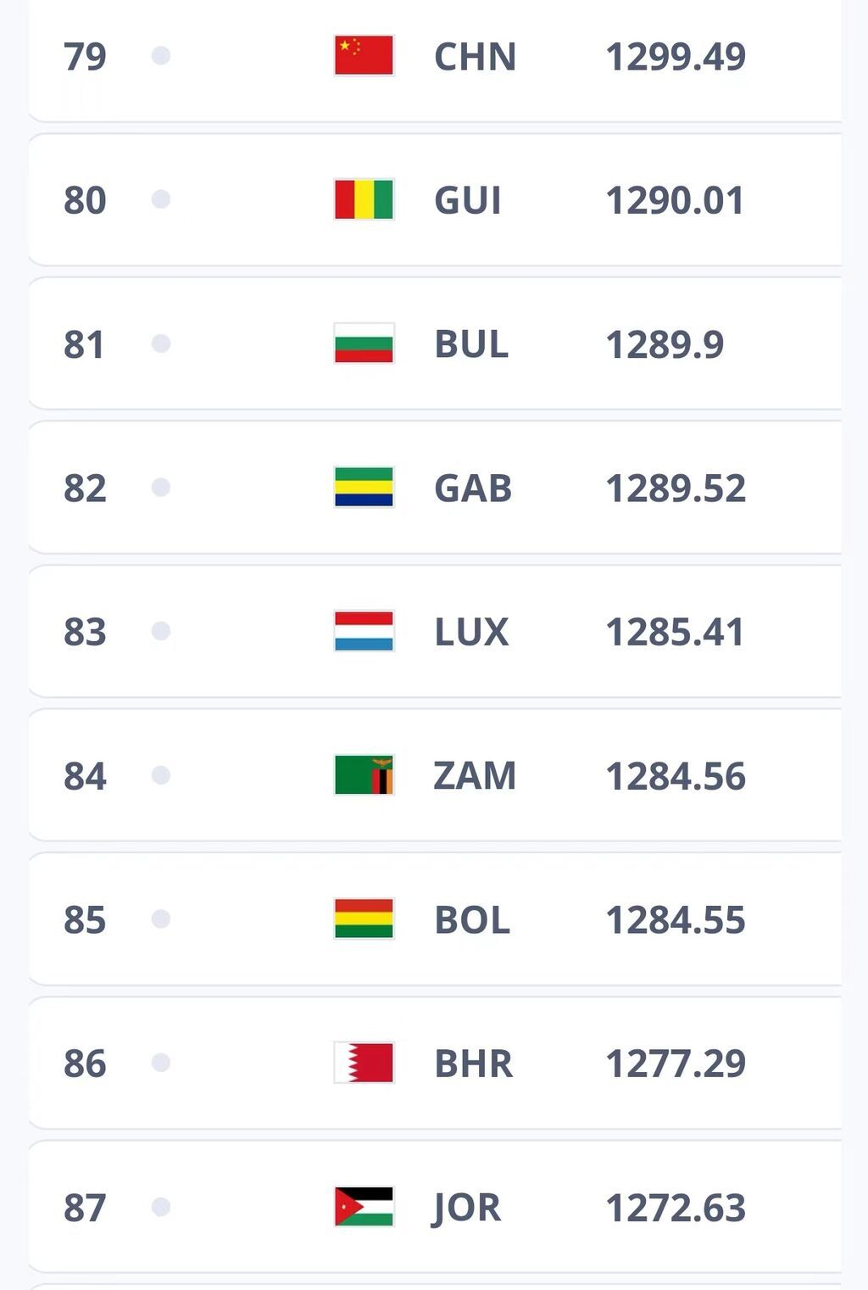Click the Bahrain flag icon
Image resolution: width=868 pixels, height=1290 pixels.
click(x=364, y=1064)
